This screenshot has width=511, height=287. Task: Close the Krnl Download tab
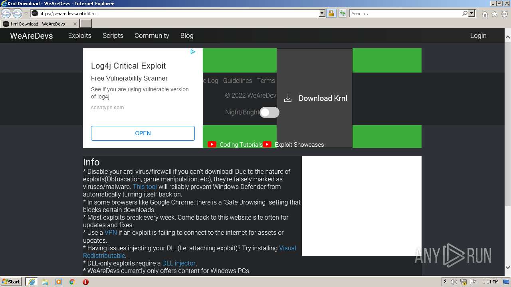[75, 24]
